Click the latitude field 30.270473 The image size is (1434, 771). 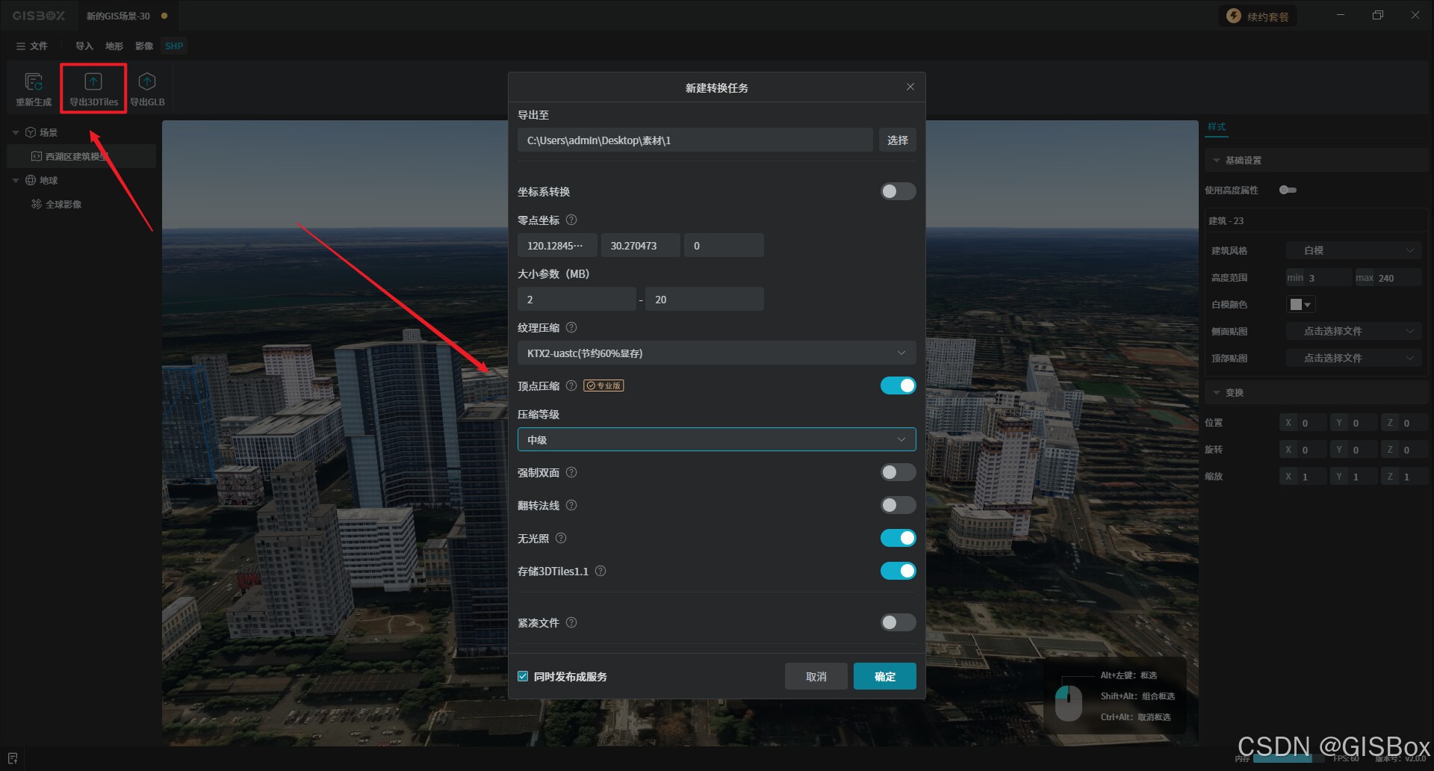[x=640, y=246]
